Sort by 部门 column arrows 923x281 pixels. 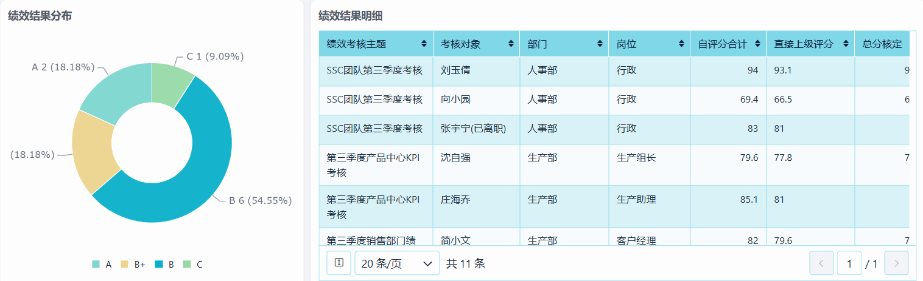point(599,44)
